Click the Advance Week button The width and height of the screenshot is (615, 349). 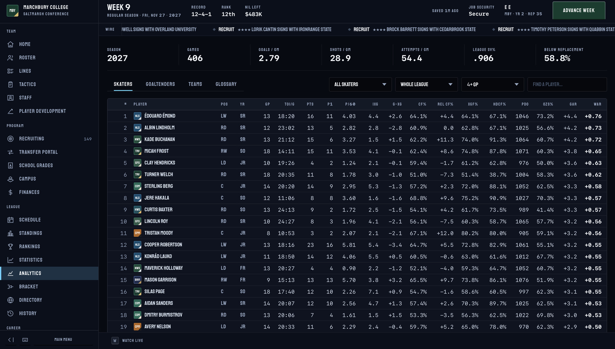[x=578, y=10]
